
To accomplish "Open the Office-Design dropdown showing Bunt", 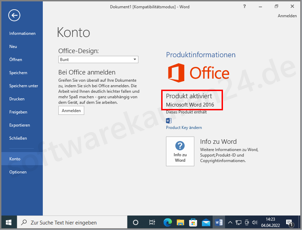I will click(x=98, y=59).
